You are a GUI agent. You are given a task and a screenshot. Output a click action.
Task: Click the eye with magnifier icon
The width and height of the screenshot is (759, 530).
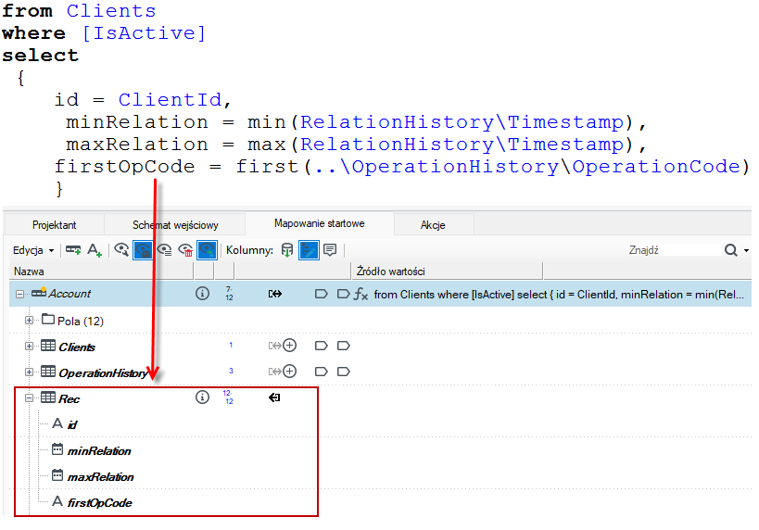pos(121,250)
